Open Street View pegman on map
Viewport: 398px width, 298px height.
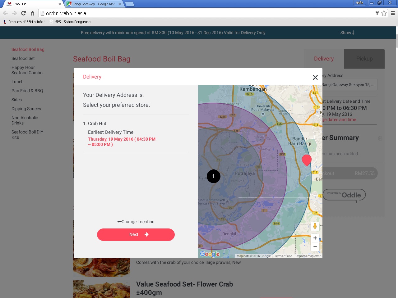pos(315,226)
